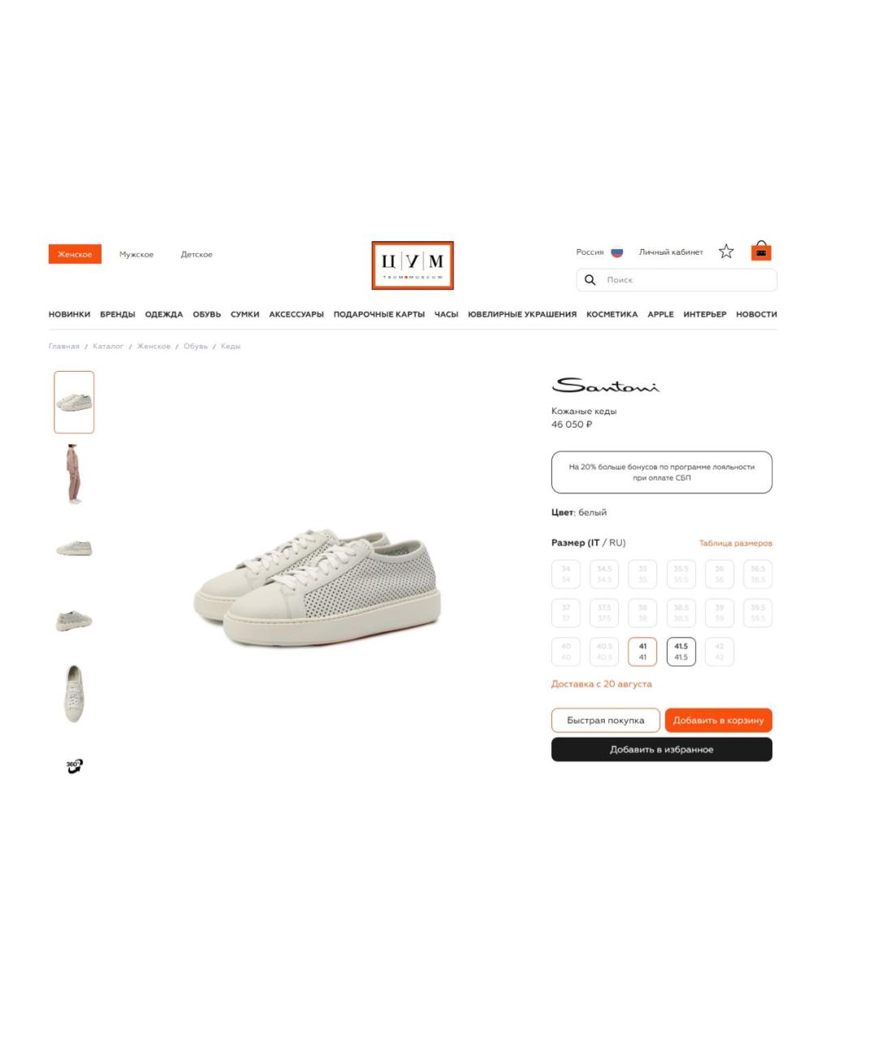Viewport: 877px width, 1039px height.
Task: Open the Santoni brand logo
Action: point(606,385)
